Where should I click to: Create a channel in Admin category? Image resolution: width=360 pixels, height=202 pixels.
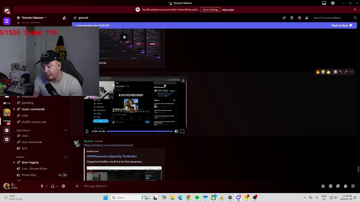(x=66, y=157)
